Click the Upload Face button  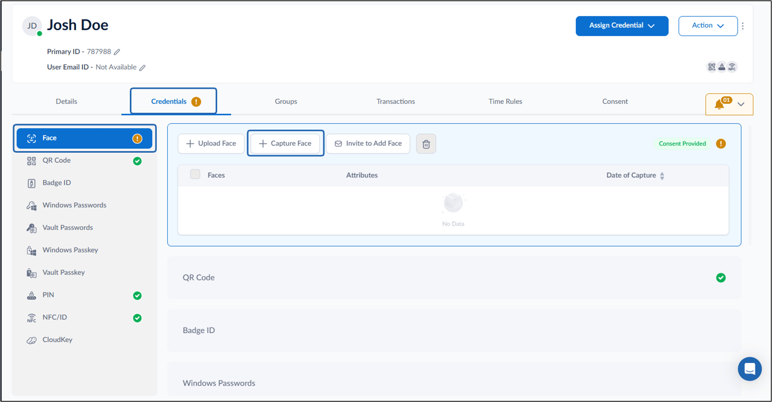211,143
